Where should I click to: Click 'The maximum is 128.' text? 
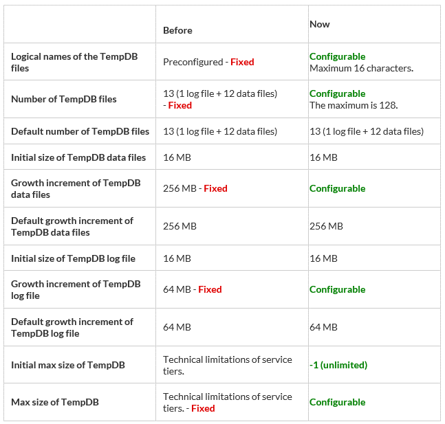354,105
